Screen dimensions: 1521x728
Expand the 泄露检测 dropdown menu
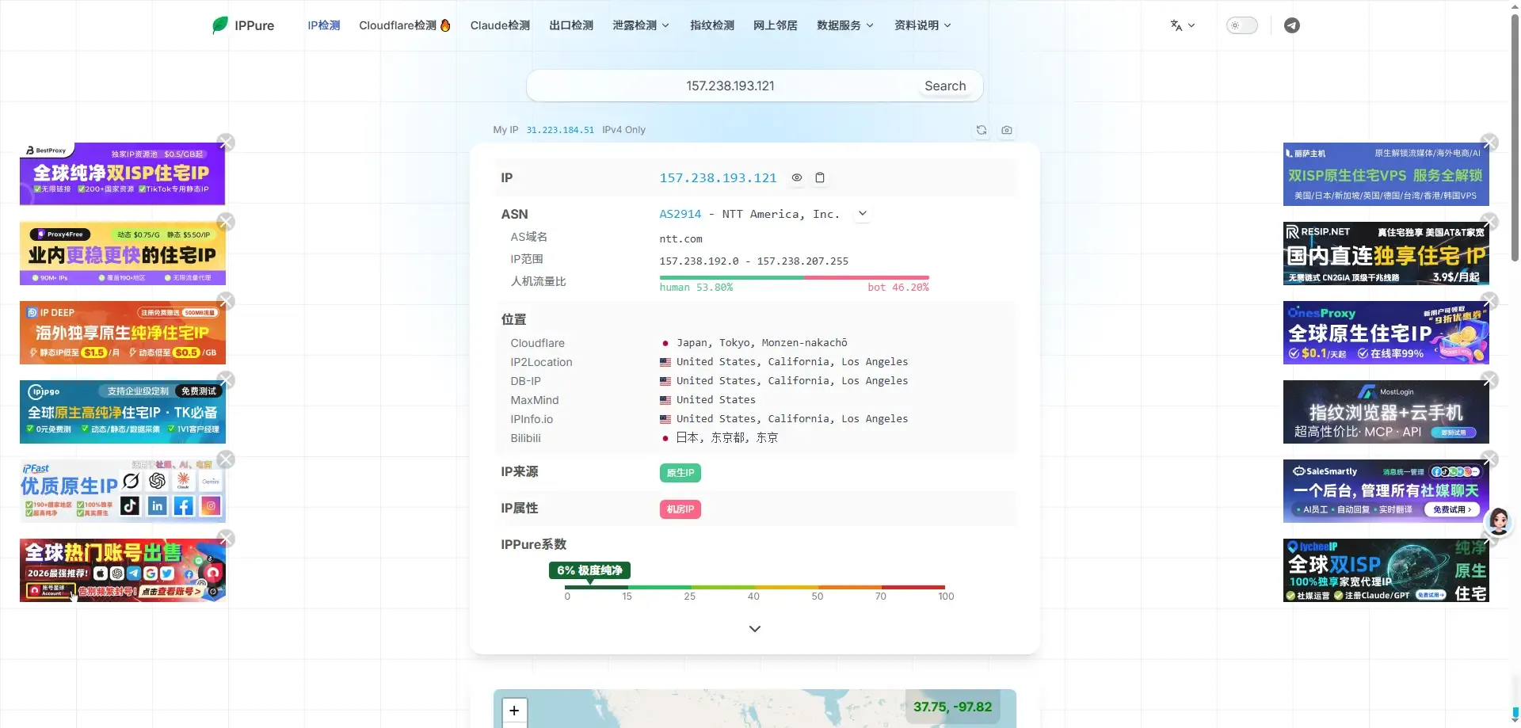point(641,25)
